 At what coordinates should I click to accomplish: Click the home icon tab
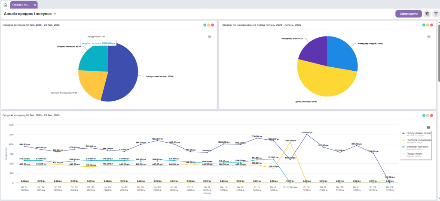[5, 5]
